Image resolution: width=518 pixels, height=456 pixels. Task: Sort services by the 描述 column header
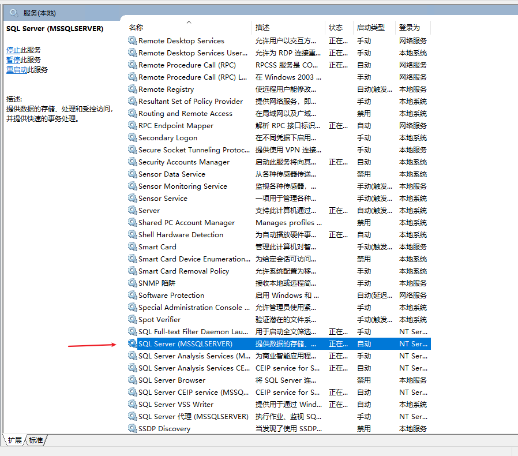[x=289, y=28]
